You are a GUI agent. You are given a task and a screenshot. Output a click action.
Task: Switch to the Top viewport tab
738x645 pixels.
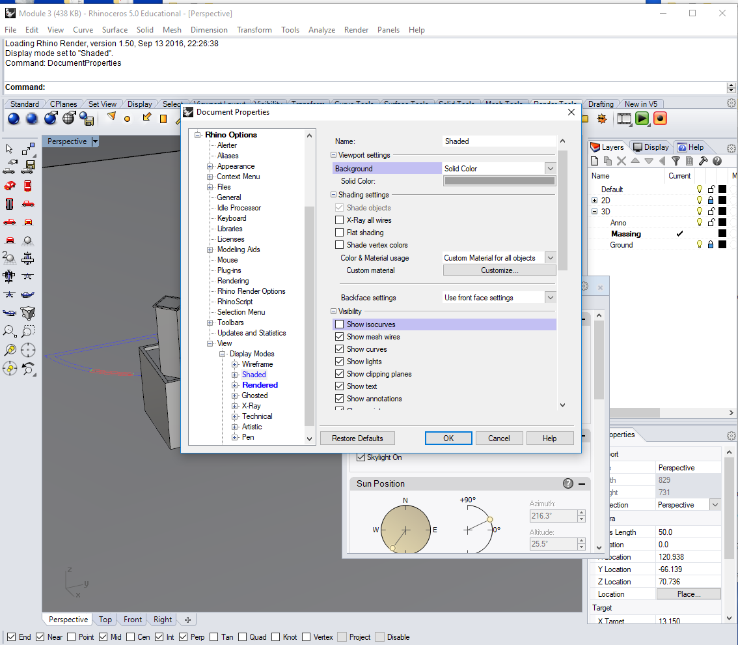tap(105, 620)
